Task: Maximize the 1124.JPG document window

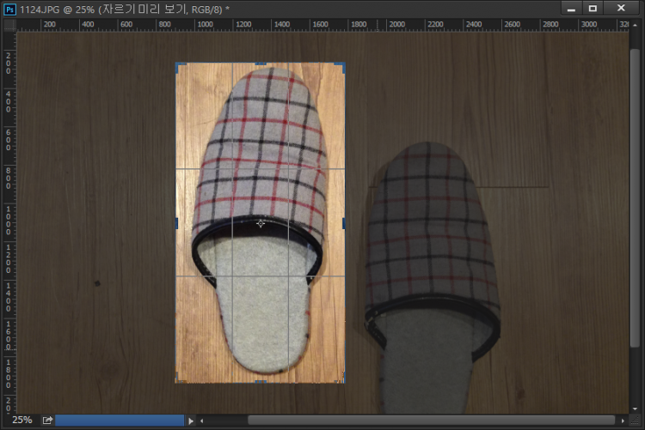Action: coord(593,8)
